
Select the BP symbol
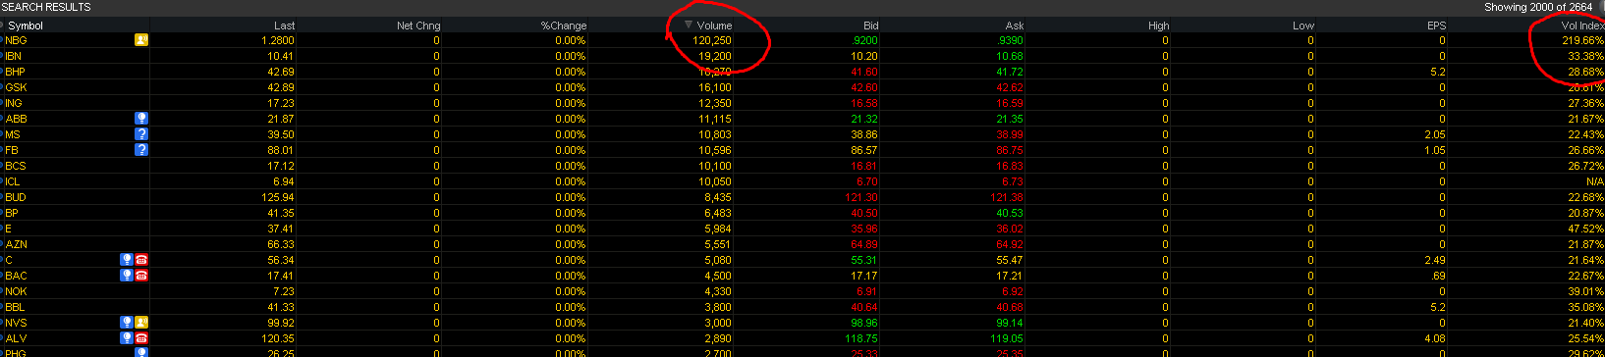click(12, 213)
